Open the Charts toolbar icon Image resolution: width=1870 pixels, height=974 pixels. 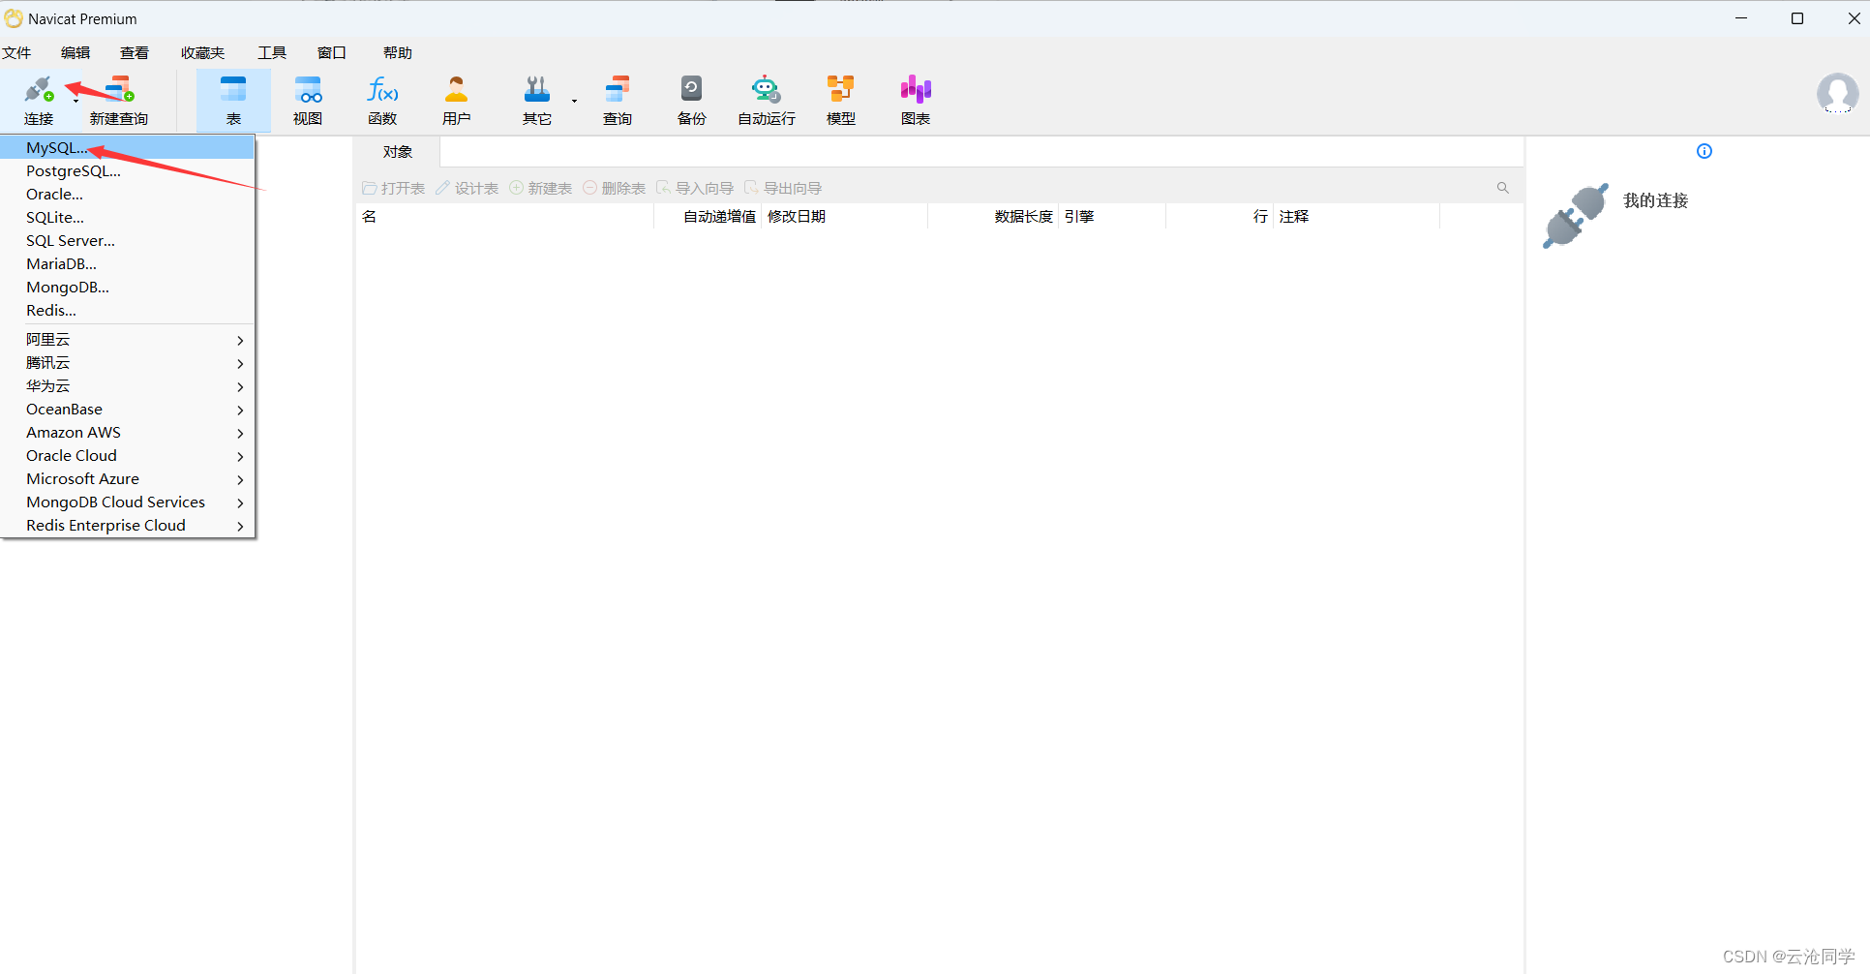click(916, 90)
